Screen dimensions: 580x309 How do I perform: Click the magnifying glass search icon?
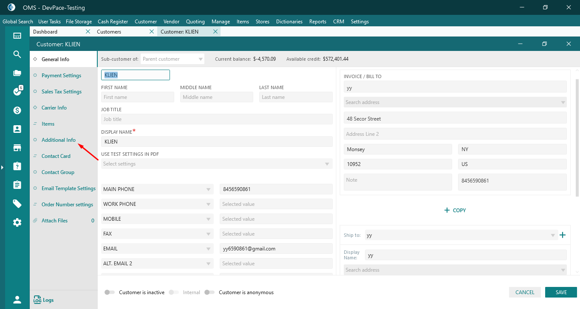(17, 54)
